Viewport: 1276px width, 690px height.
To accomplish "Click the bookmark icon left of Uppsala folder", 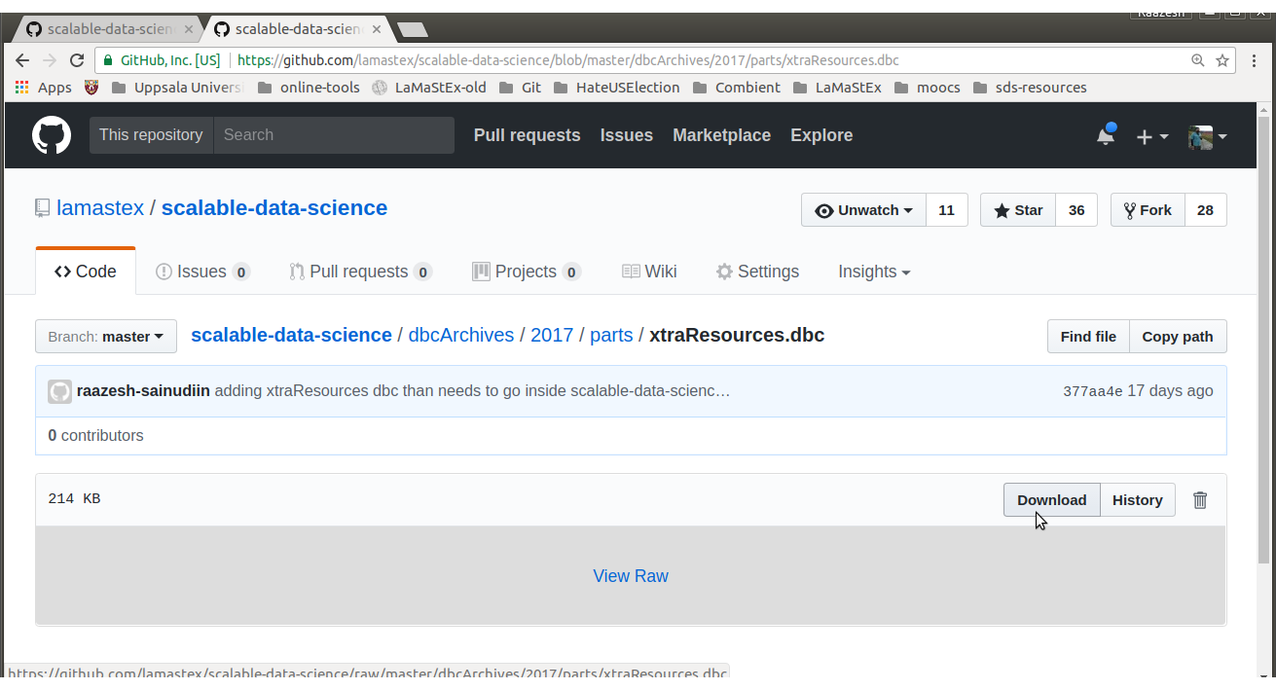I will [x=91, y=88].
